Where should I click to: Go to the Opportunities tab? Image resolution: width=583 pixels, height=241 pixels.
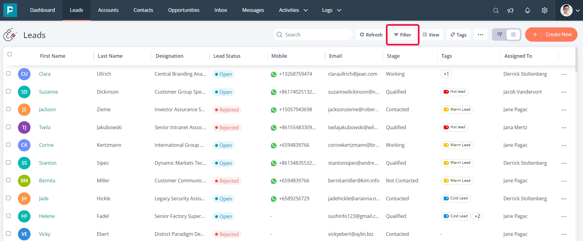click(184, 10)
